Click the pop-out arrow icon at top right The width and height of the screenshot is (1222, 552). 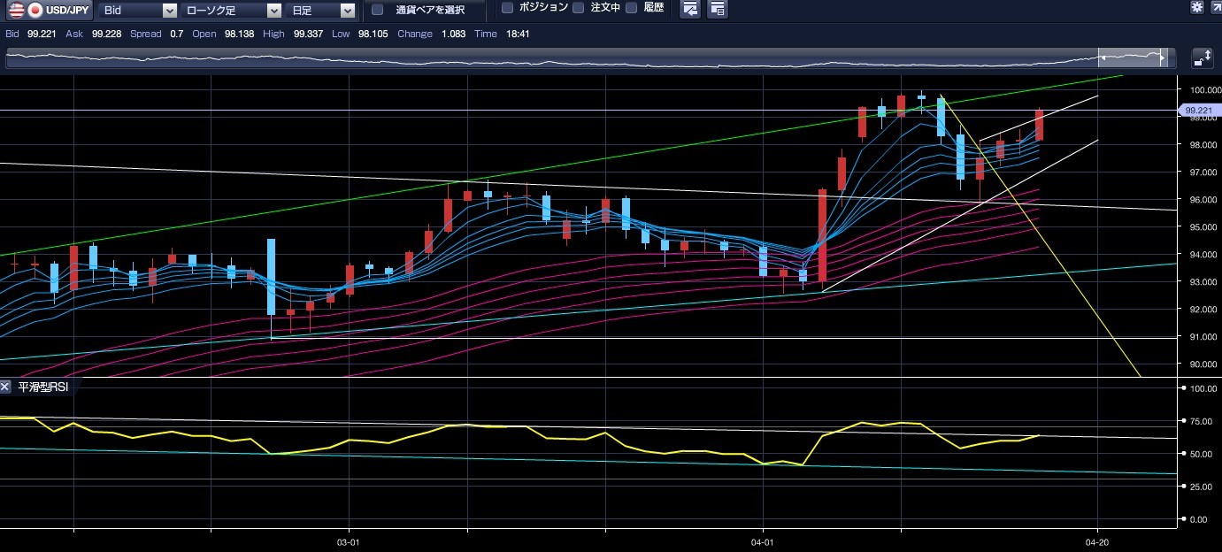[1216, 8]
